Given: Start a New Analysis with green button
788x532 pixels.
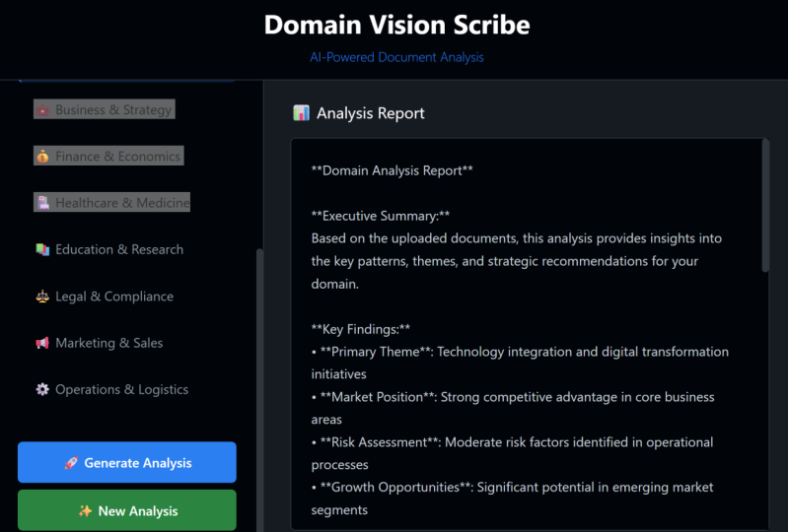Looking at the screenshot, I should pos(127,510).
